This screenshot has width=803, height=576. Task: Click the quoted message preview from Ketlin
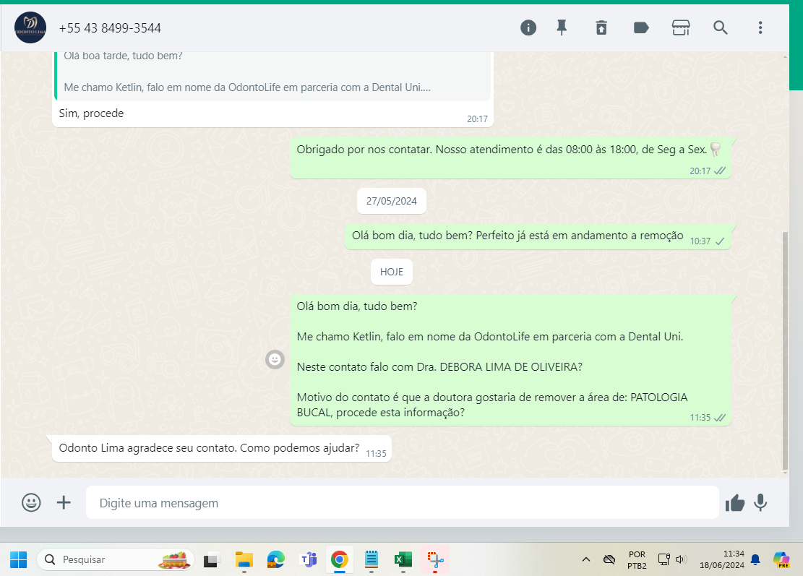pos(272,75)
